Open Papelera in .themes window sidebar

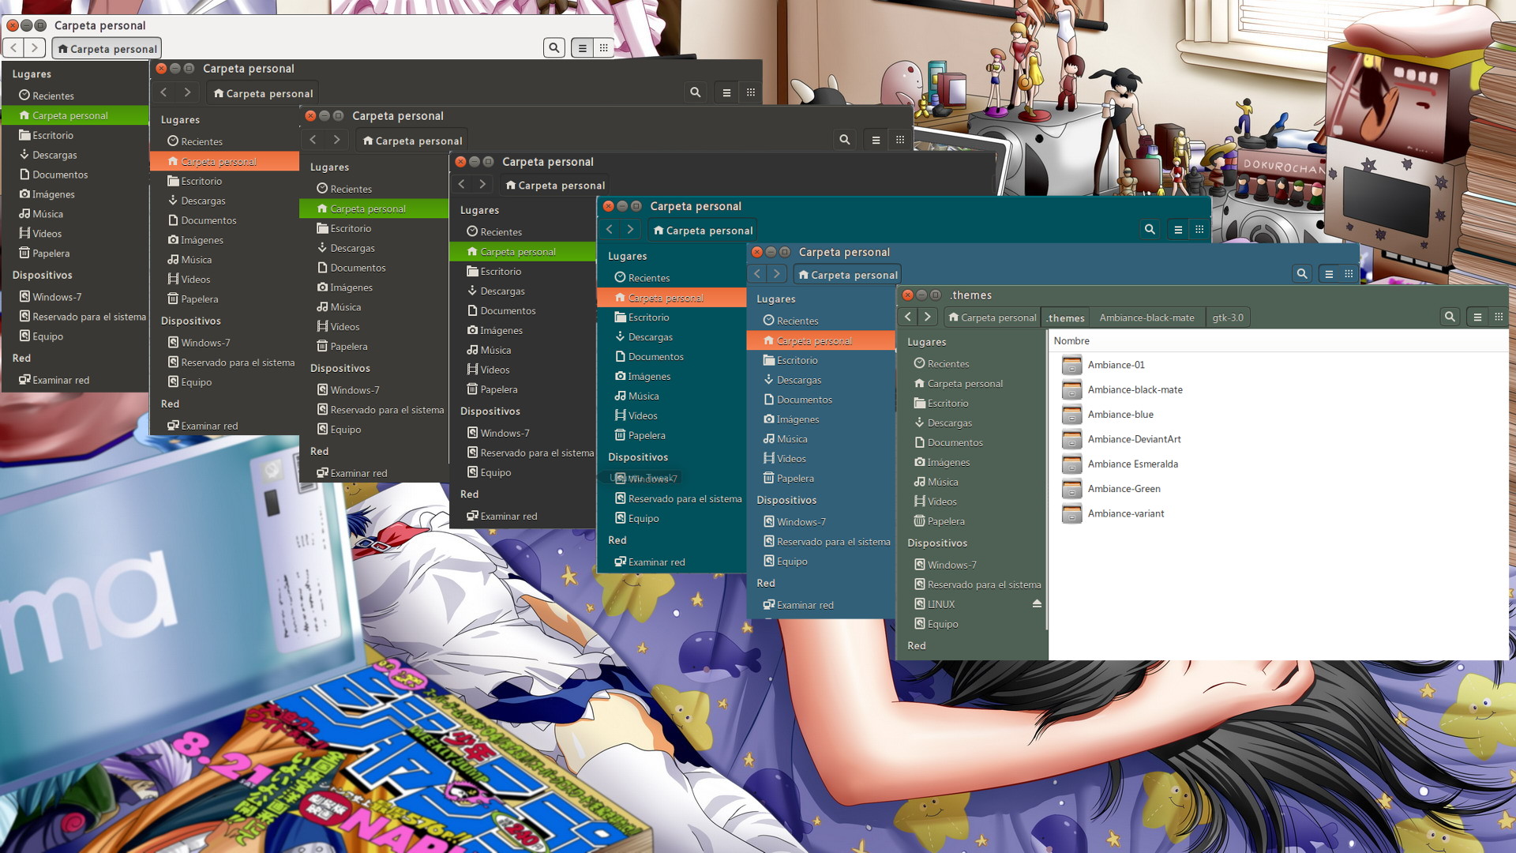click(973, 521)
